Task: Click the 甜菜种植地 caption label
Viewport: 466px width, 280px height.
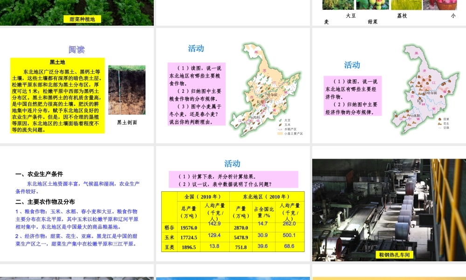Action: [x=82, y=19]
